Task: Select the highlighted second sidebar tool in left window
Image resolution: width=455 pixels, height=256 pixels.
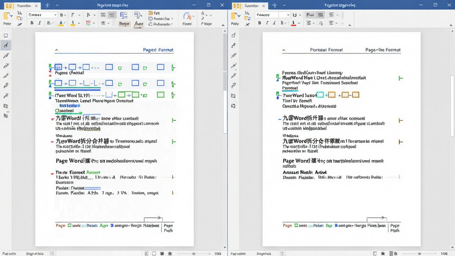Action: point(6,45)
